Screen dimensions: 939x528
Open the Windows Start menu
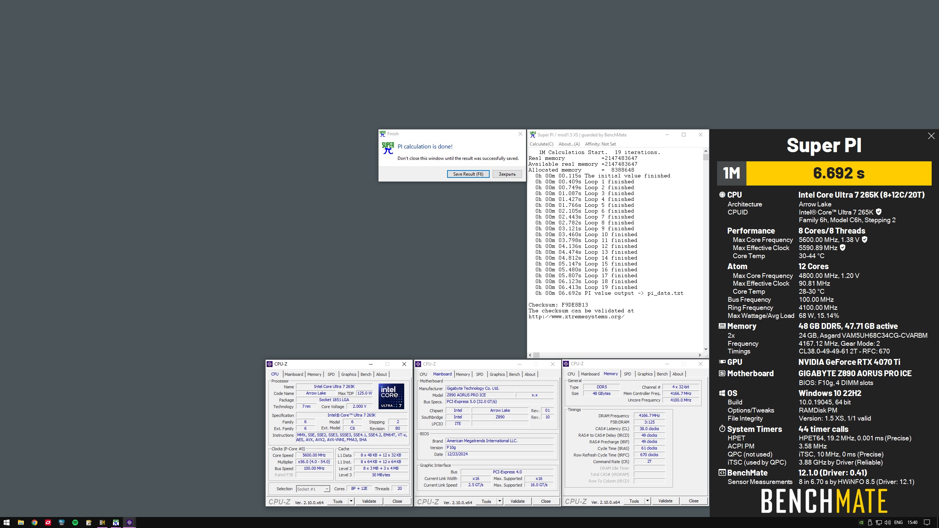click(6, 522)
